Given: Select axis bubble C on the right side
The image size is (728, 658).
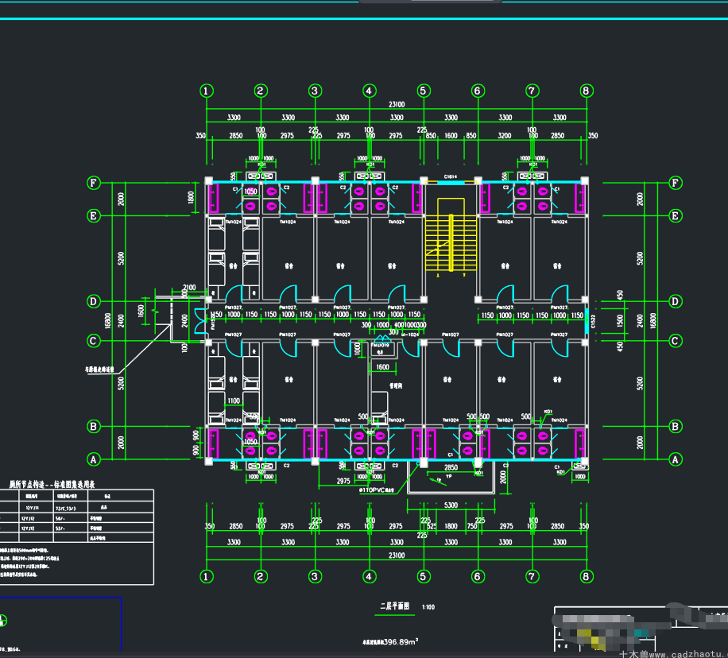Looking at the screenshot, I should 675,341.
